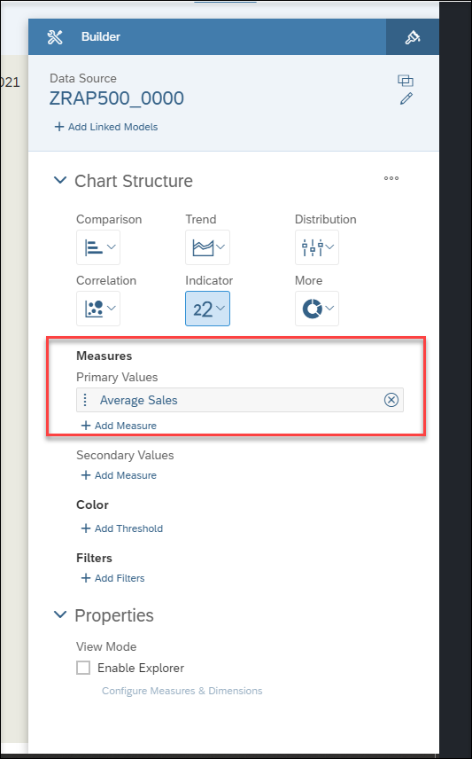Click the Average Sales drag handle dots
Viewport: 472px width, 759px height.
coord(85,400)
